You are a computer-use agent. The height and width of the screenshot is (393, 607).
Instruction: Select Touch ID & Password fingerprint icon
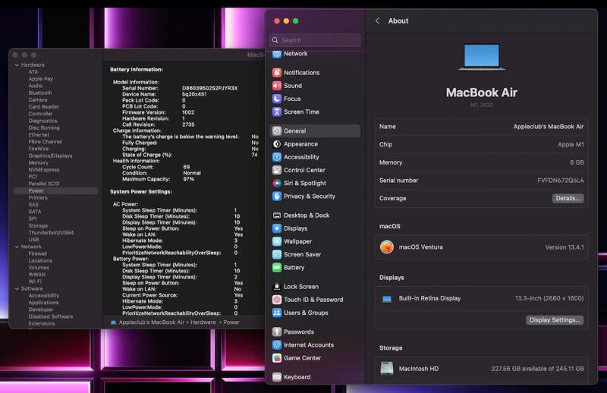point(276,300)
